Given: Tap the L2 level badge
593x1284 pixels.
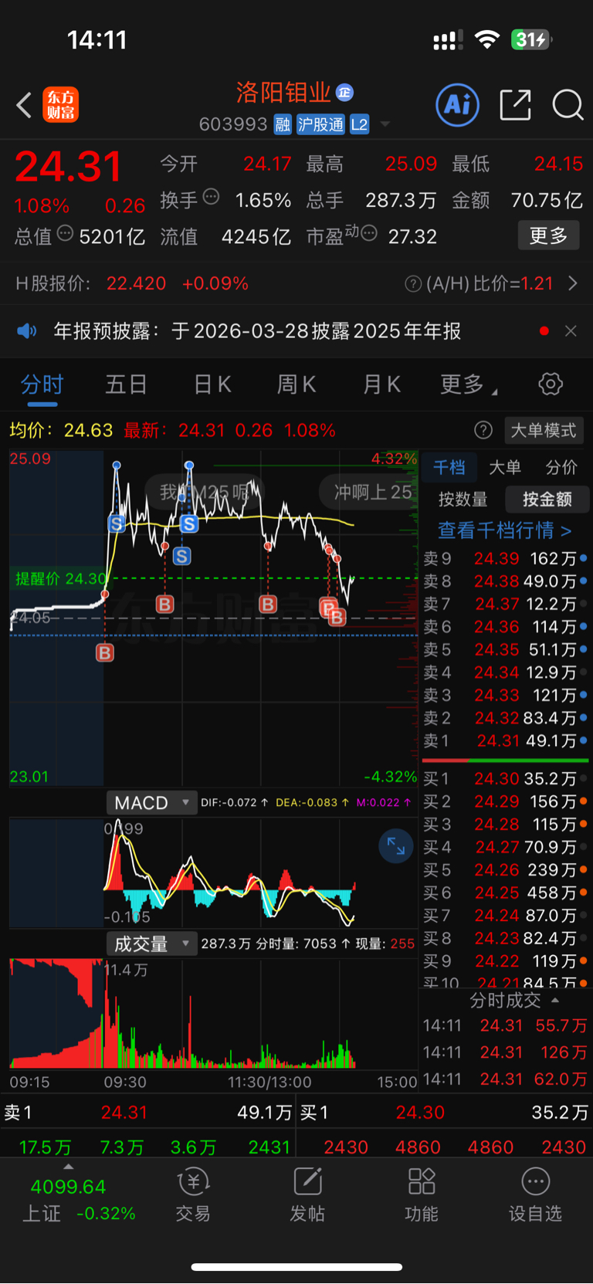Looking at the screenshot, I should coord(359,124).
